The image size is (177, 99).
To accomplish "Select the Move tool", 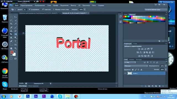I will [15, 17].
